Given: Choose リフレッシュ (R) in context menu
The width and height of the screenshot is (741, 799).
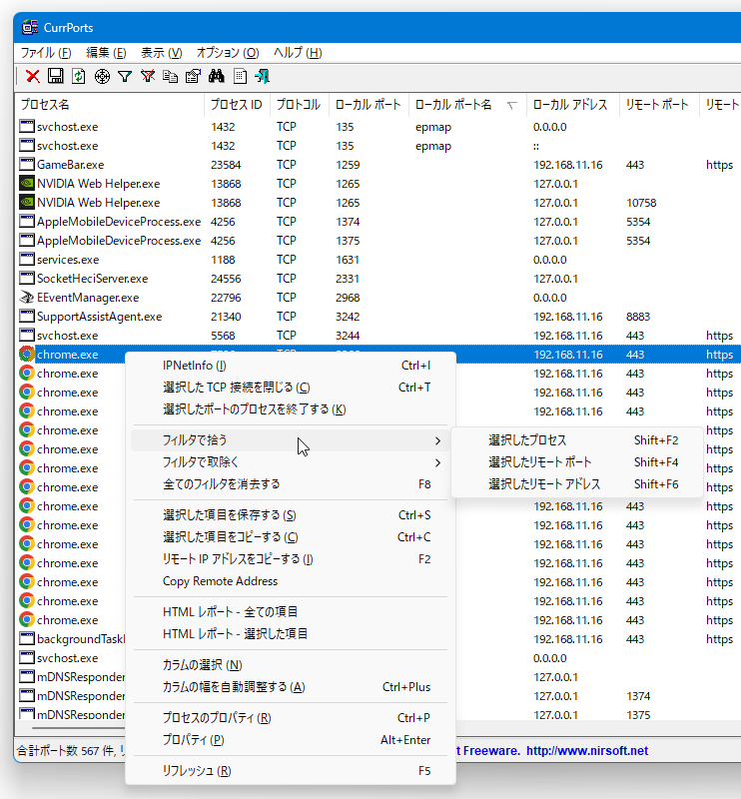Looking at the screenshot, I should (291, 771).
